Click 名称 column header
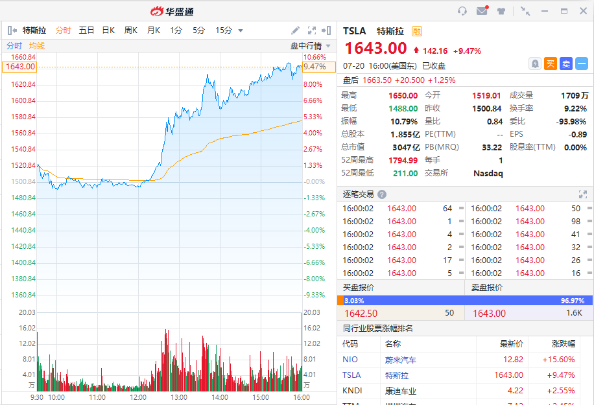This screenshot has width=594, height=405. tap(393, 344)
